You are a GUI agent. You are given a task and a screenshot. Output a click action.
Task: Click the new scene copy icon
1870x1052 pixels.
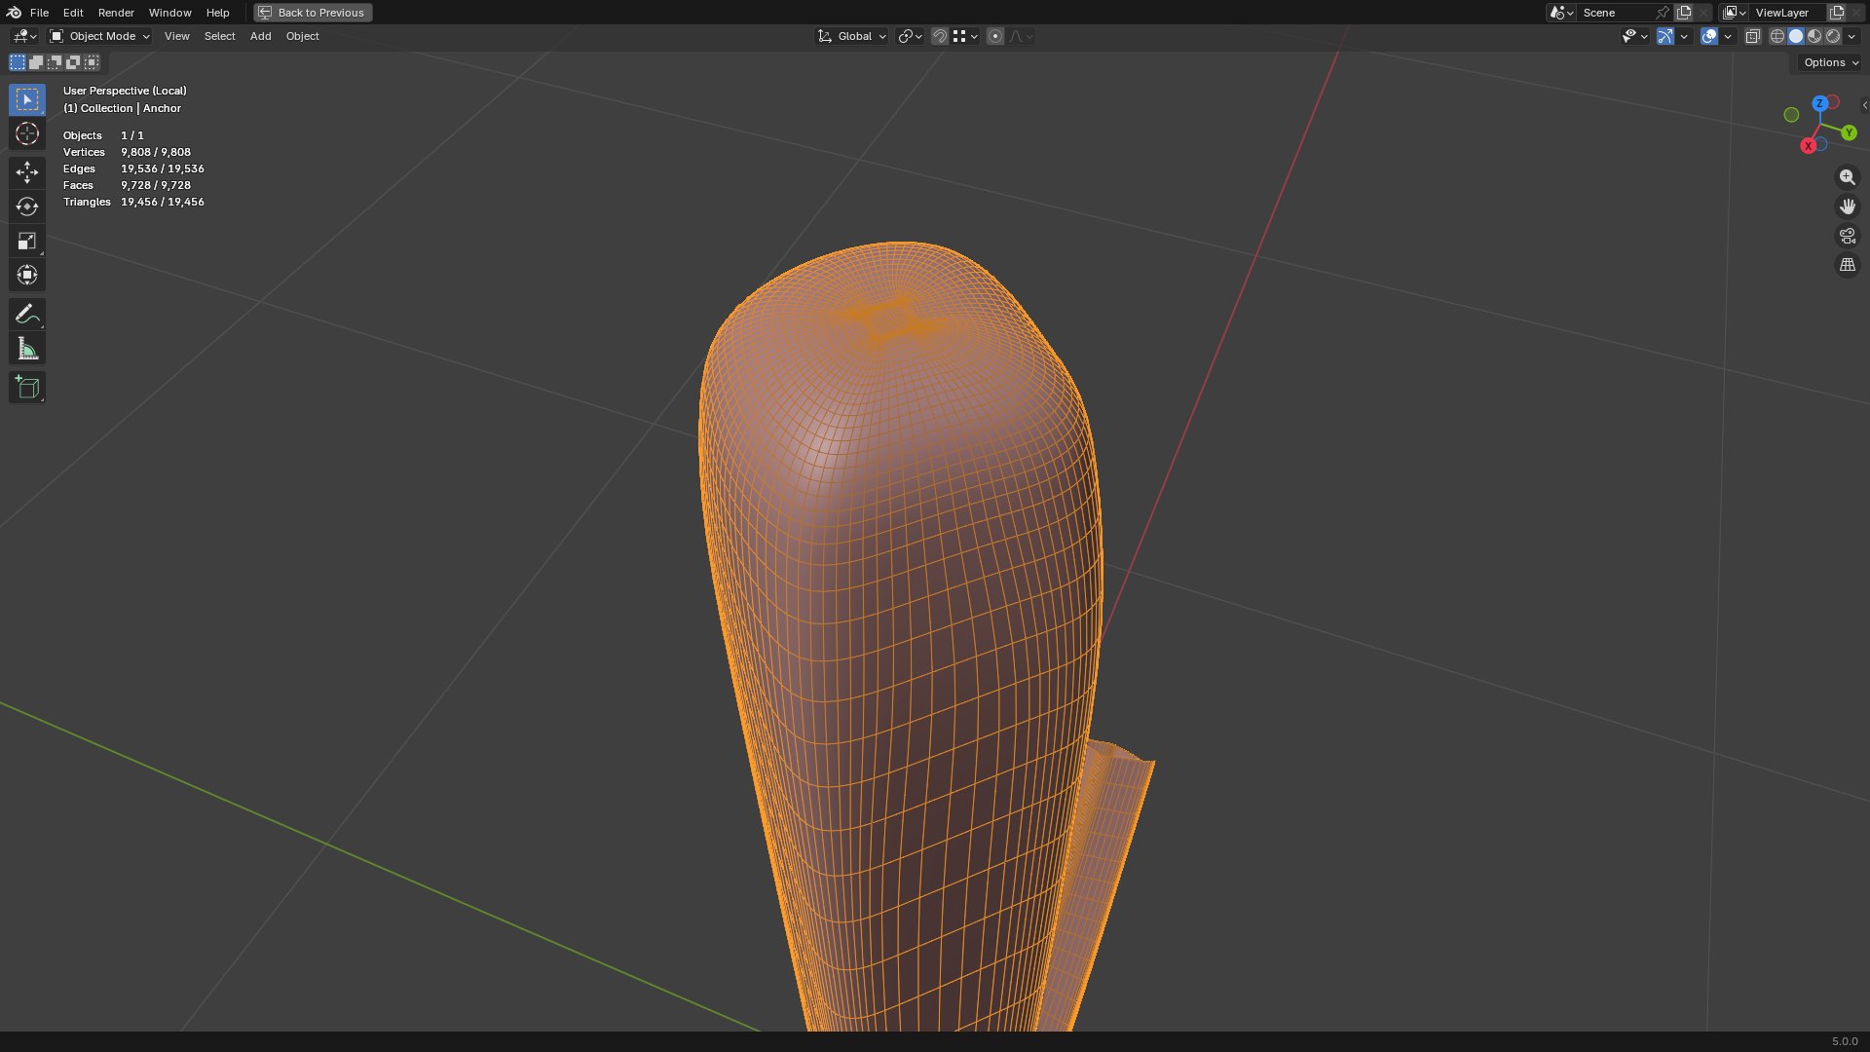point(1684,13)
